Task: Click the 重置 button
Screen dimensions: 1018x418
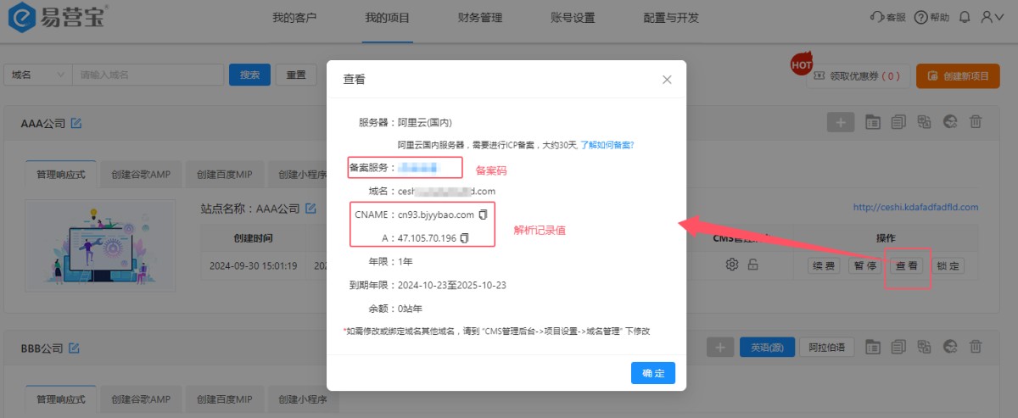Action: [296, 75]
